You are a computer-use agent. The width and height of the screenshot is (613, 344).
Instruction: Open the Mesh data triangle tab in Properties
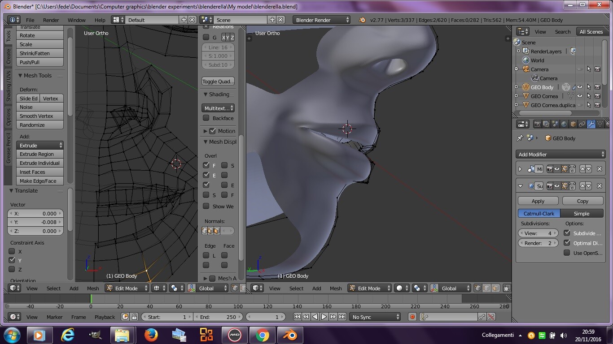coord(600,124)
